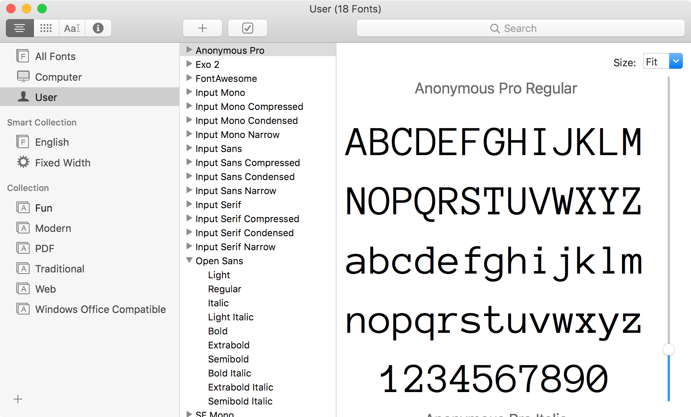Screen dimensions: 691x417
Task: Add a new collection with plus icon
Action: [18, 399]
